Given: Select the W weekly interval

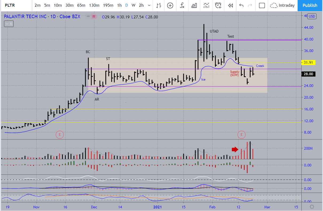Looking at the screenshot, I should [133, 5].
